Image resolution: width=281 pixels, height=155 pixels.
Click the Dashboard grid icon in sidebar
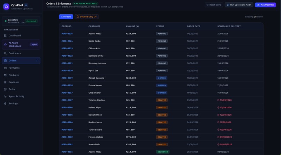coord(5,36)
